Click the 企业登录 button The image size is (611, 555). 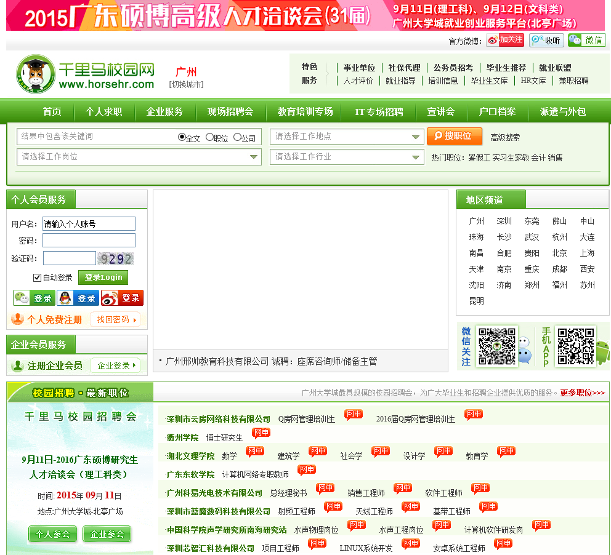[115, 365]
